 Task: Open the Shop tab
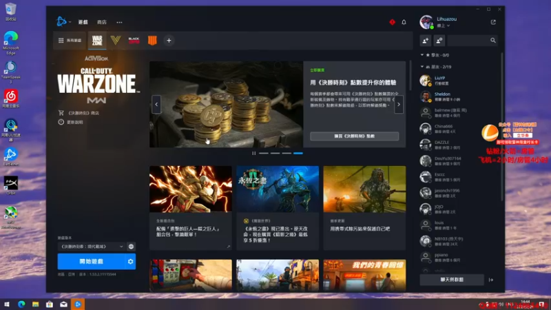click(101, 22)
